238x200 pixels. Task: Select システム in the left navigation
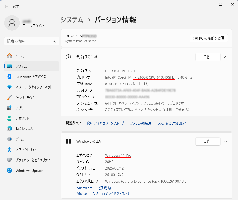tap(21, 66)
